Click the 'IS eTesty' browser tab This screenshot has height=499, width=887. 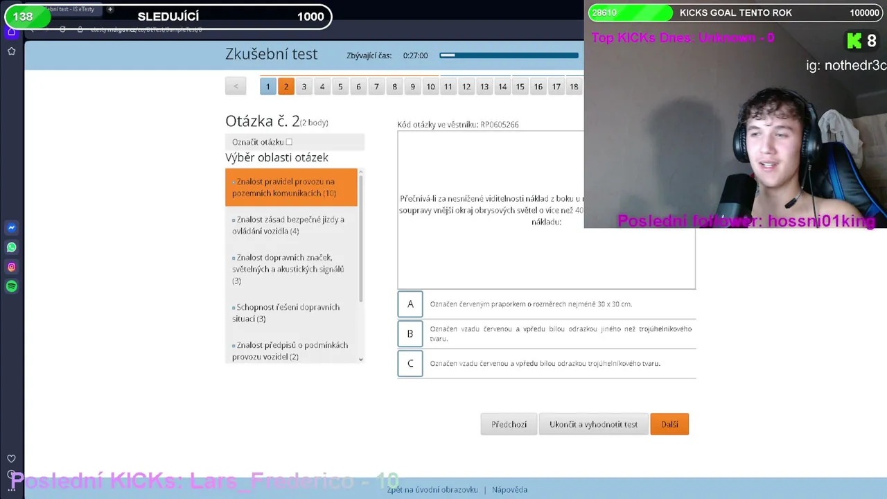tap(69, 10)
